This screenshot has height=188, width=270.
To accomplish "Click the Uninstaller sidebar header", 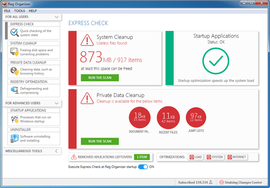I will pyautogui.click(x=34, y=130).
